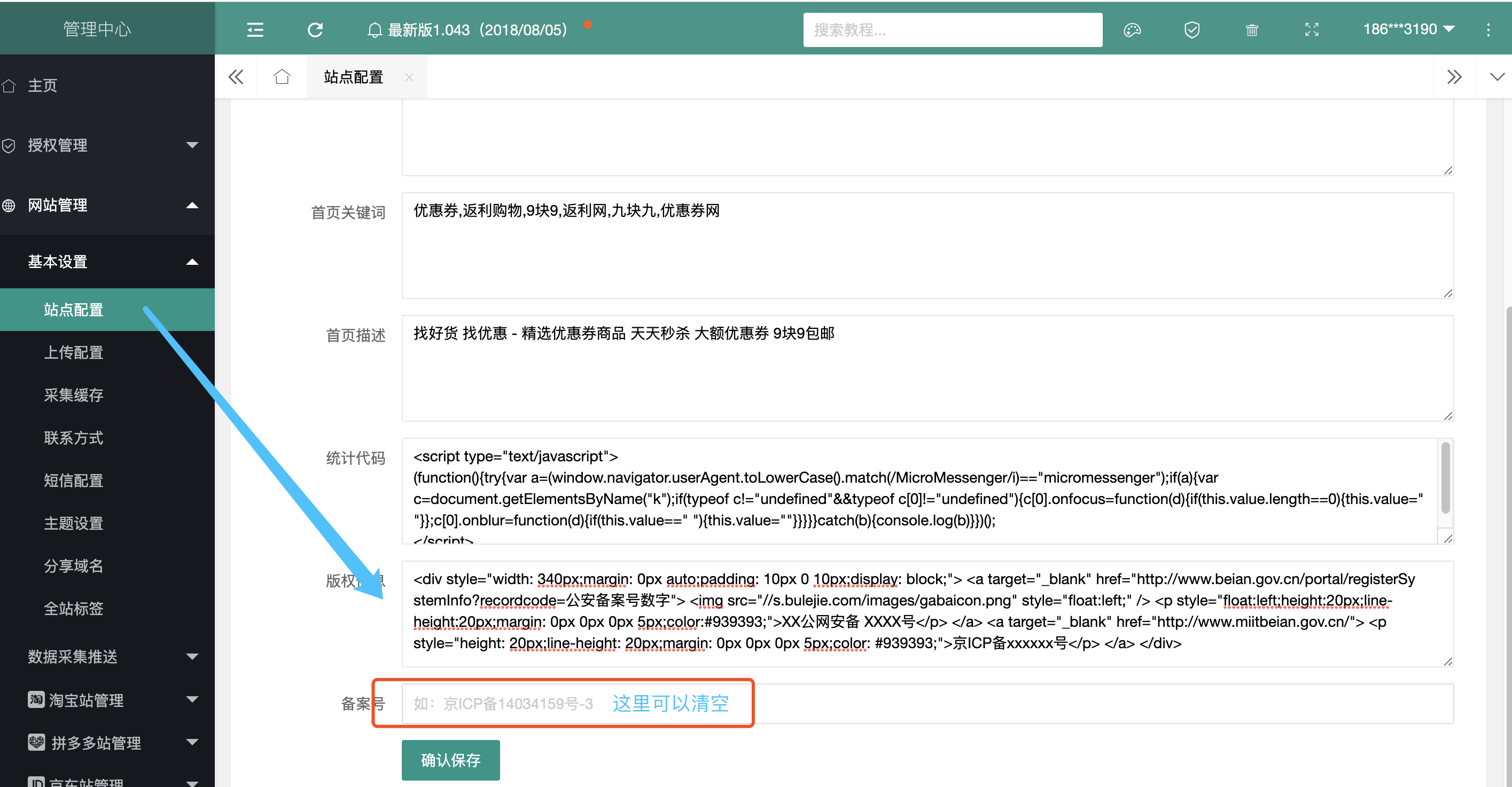Click the trash clear-cache icon
The height and width of the screenshot is (787, 1512).
(x=1251, y=30)
